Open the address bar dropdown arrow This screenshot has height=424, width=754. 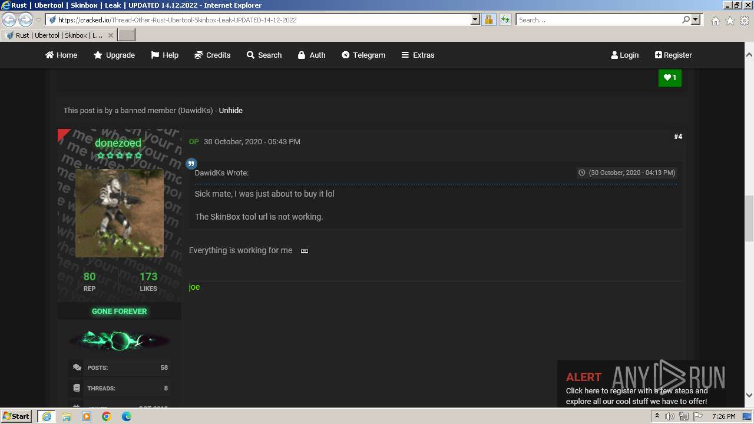[475, 19]
